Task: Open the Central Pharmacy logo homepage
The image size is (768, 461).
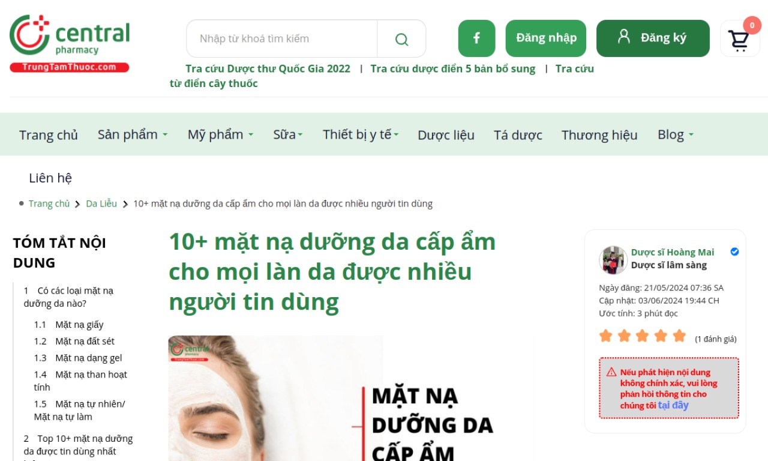Action: (70, 43)
